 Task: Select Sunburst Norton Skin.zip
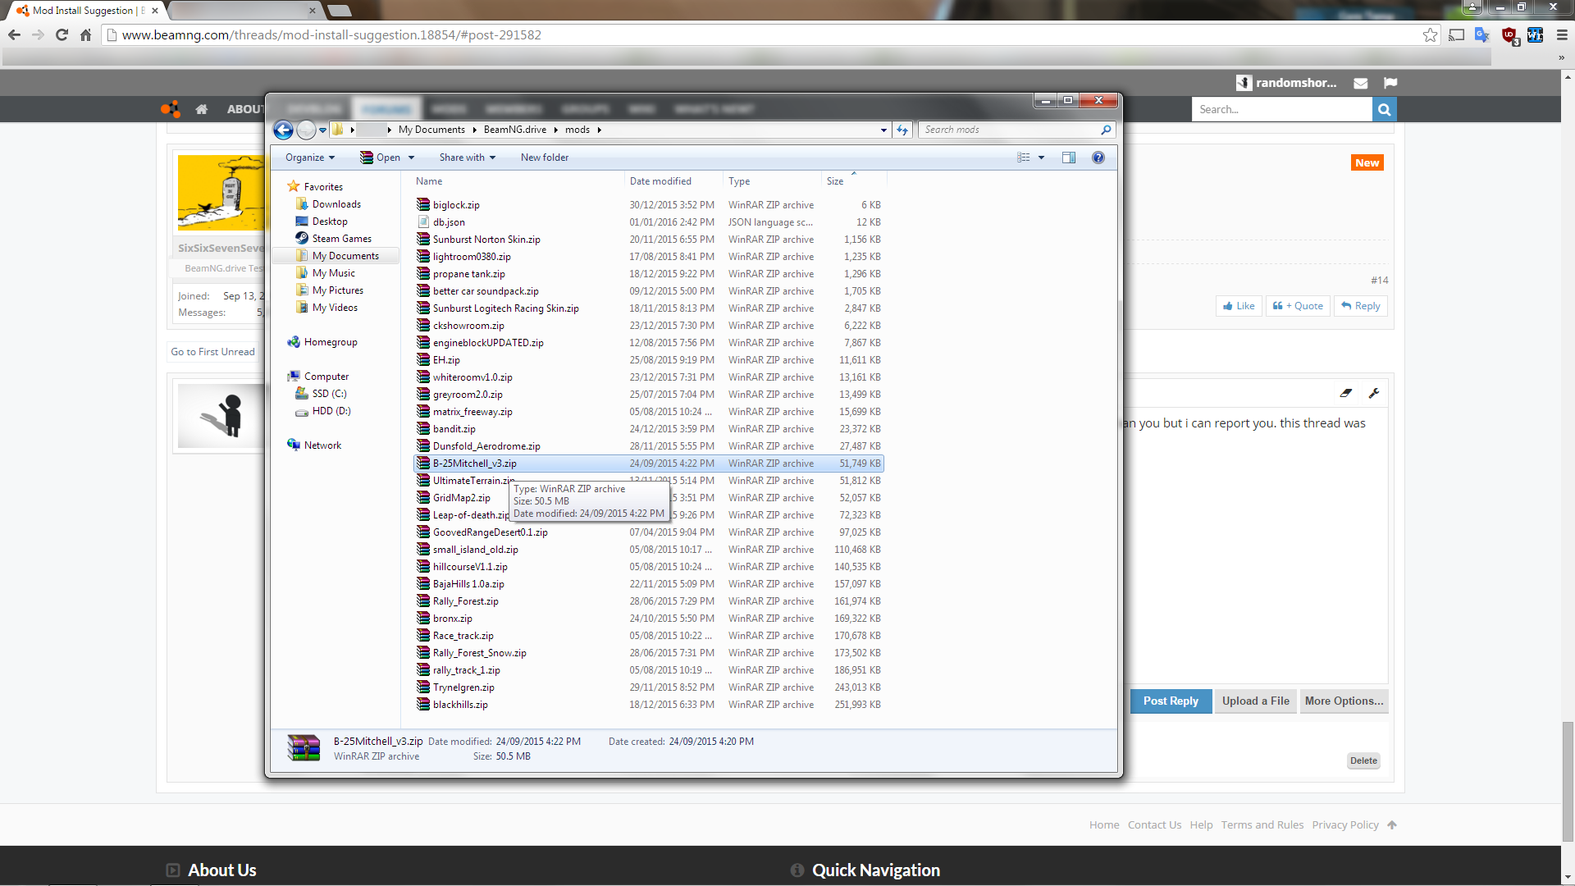[486, 240]
